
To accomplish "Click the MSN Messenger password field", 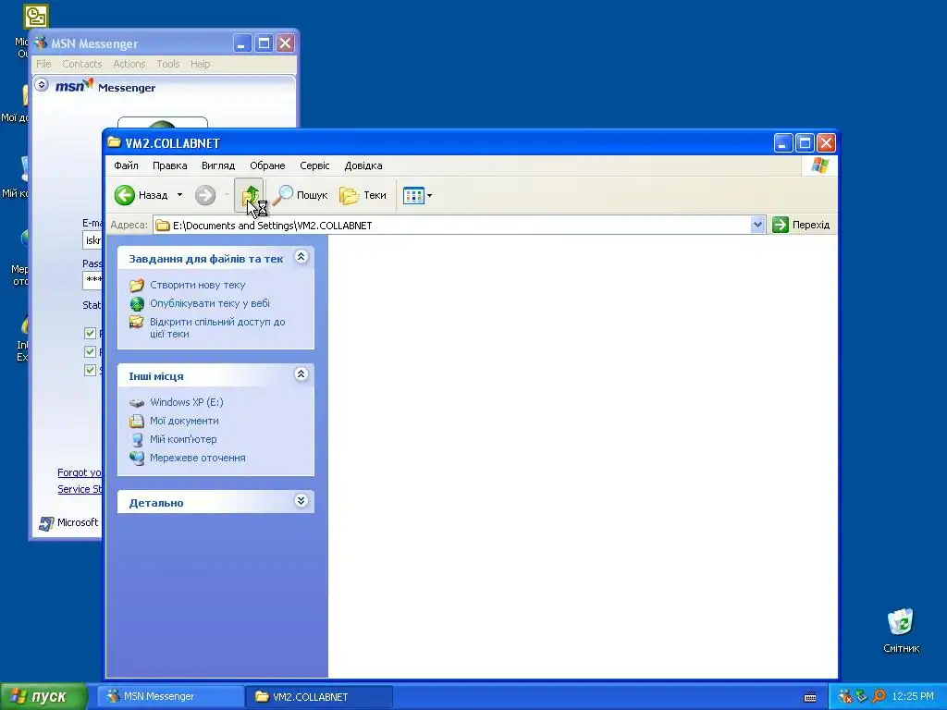I will click(x=92, y=279).
